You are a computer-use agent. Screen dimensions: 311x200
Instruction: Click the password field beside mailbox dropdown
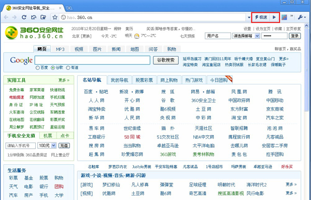[x=274, y=36]
